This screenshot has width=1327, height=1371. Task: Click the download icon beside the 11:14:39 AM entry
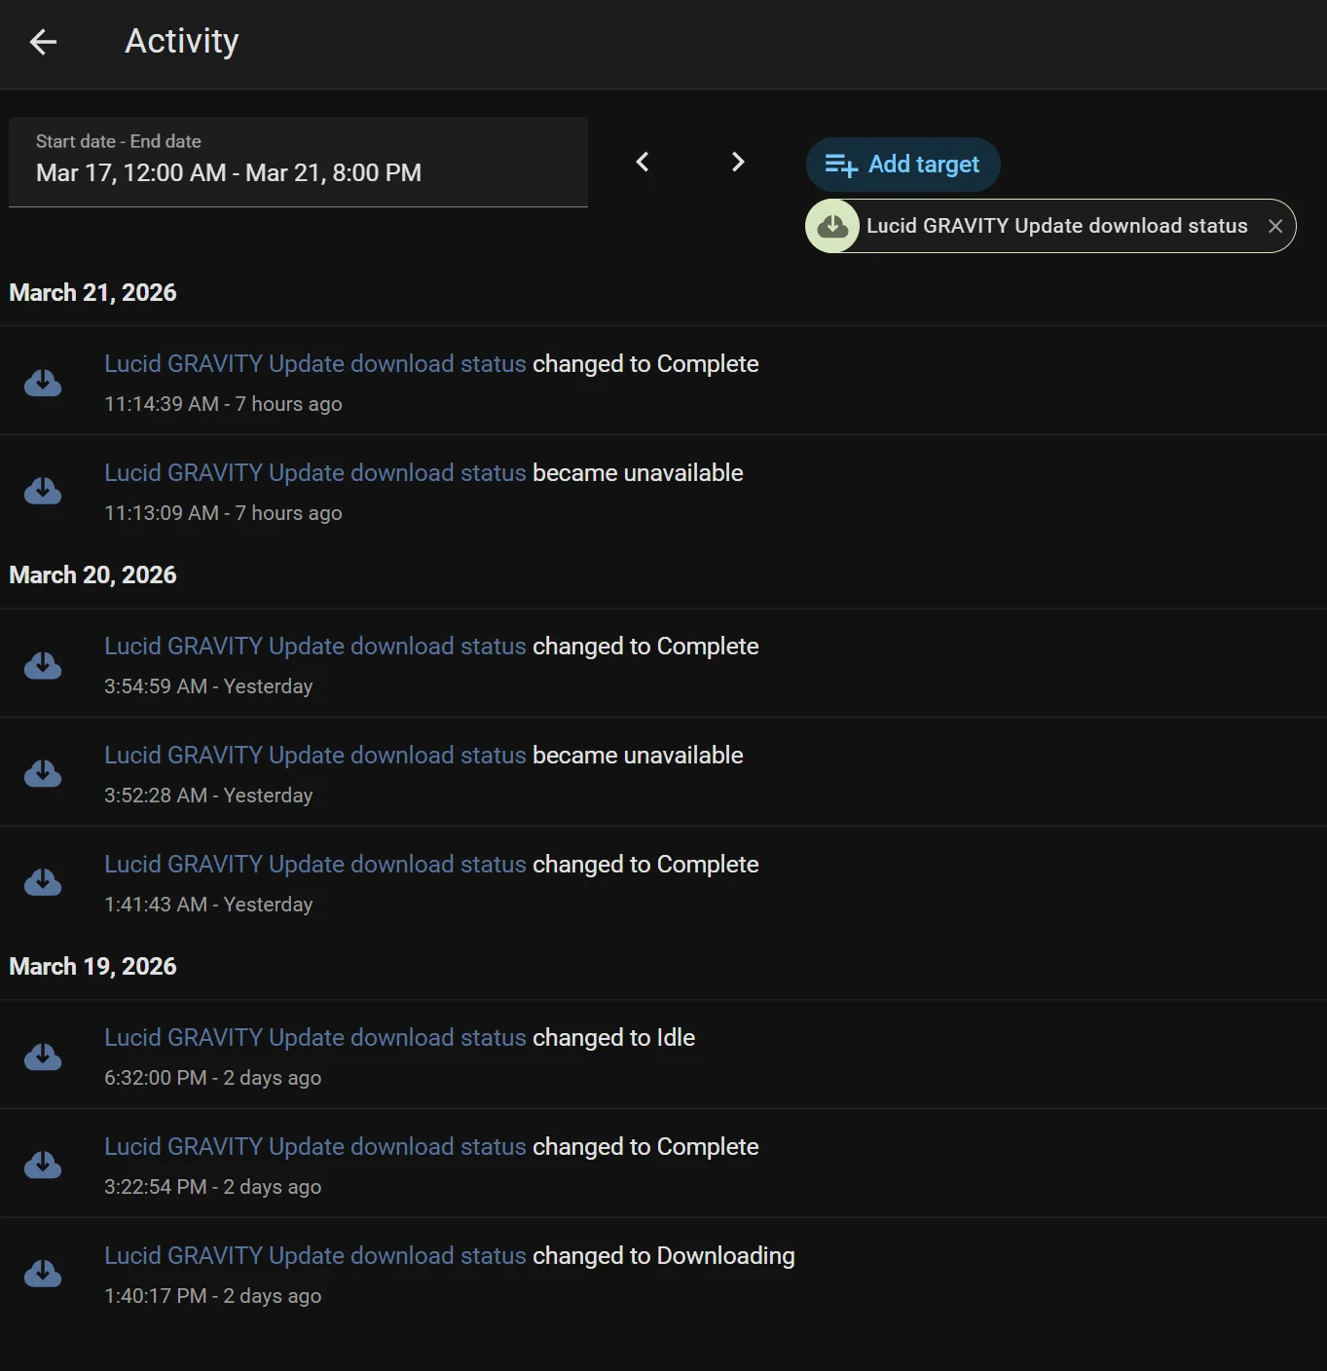pos(43,383)
